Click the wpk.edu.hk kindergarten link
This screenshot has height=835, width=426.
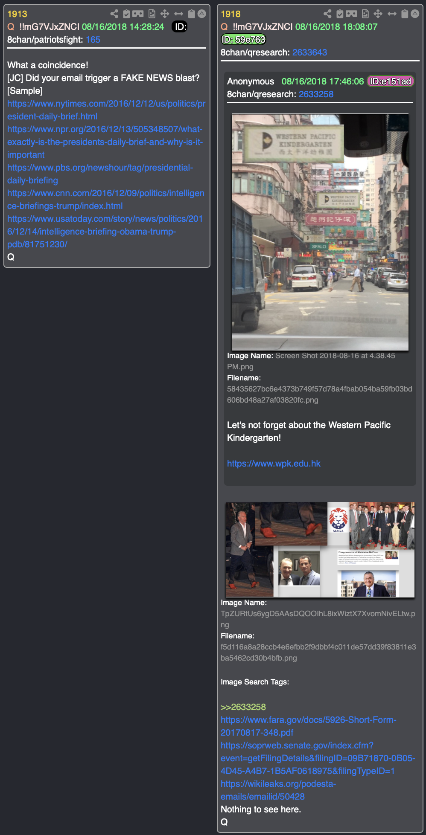coord(274,464)
